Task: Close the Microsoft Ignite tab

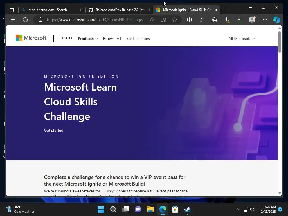Action: pyautogui.click(x=216, y=10)
